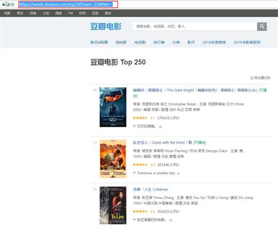Viewport: 278px width, 230px height.
Task: Open the 2018 report link in sub-navigation
Action: click(247, 42)
